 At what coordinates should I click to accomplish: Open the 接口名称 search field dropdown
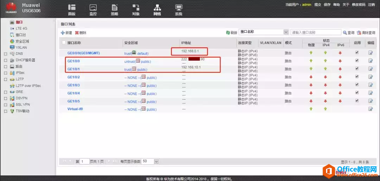click(x=286, y=32)
